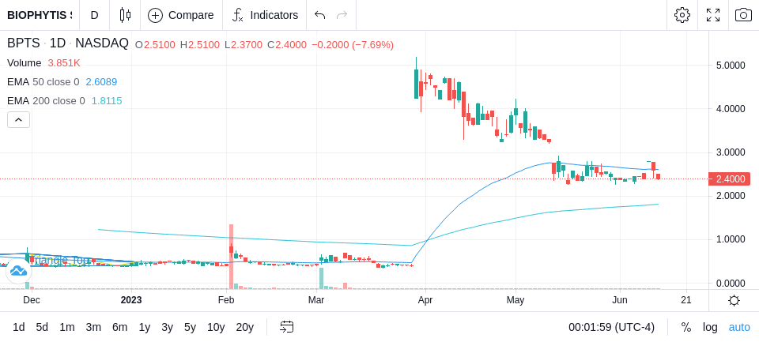Click the Apr label on the time axis
Screen dimensions: 759x342
pos(425,300)
